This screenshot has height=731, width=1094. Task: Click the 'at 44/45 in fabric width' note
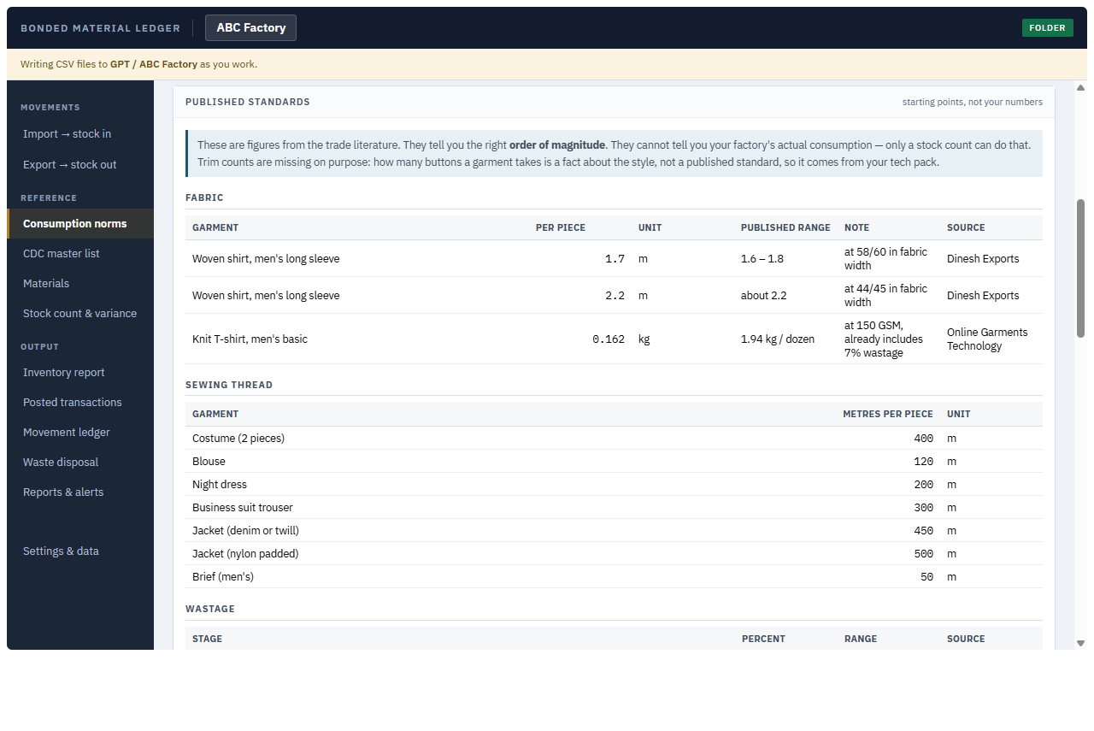pos(885,296)
